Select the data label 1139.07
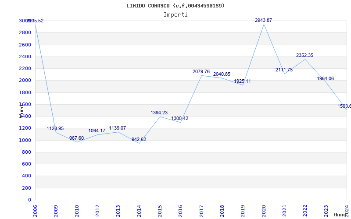This screenshot has height=219, width=351. coord(117,128)
